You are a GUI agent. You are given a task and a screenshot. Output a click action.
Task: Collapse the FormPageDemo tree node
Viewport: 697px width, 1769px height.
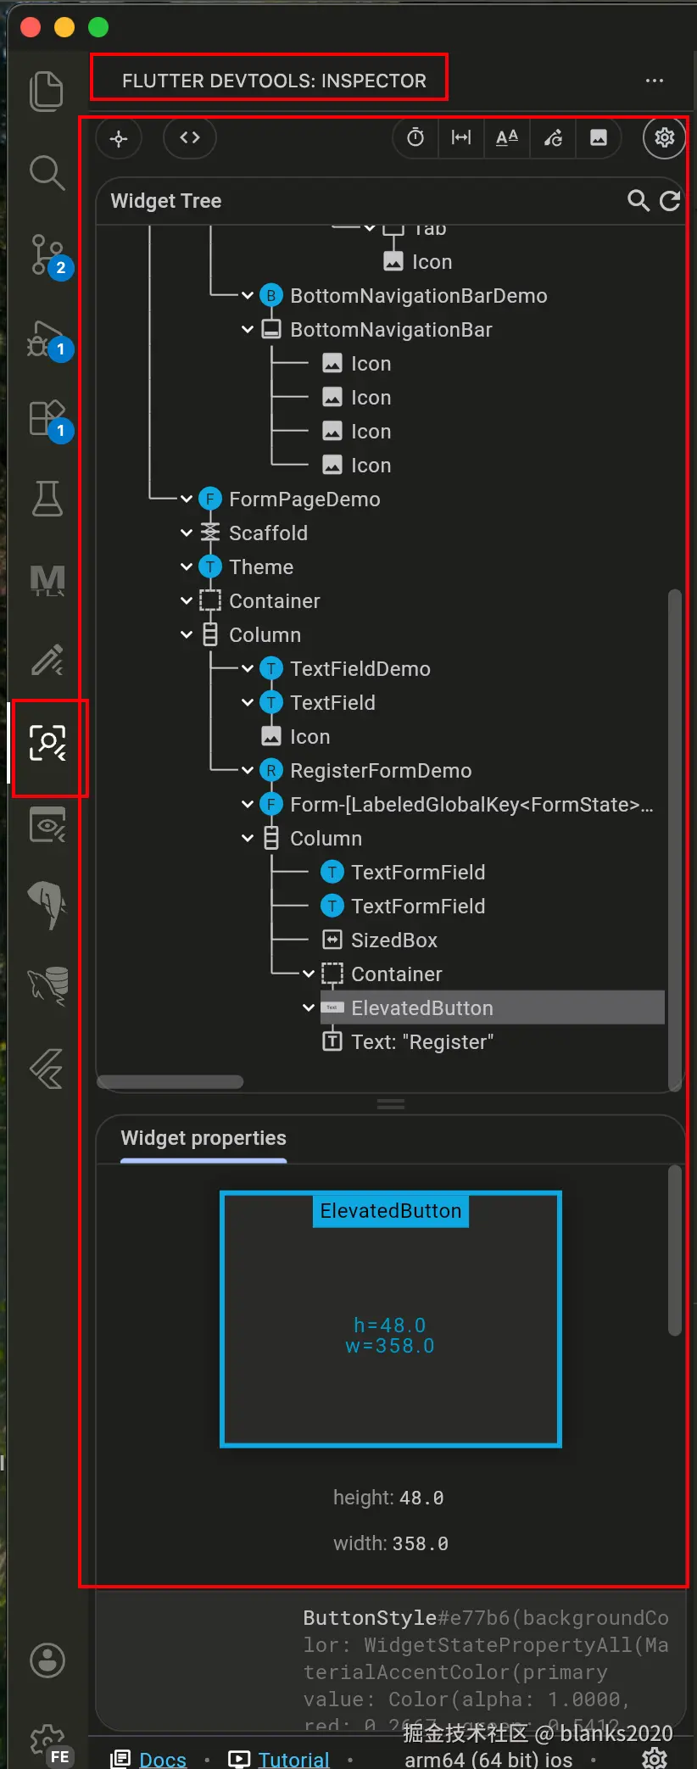point(187,499)
